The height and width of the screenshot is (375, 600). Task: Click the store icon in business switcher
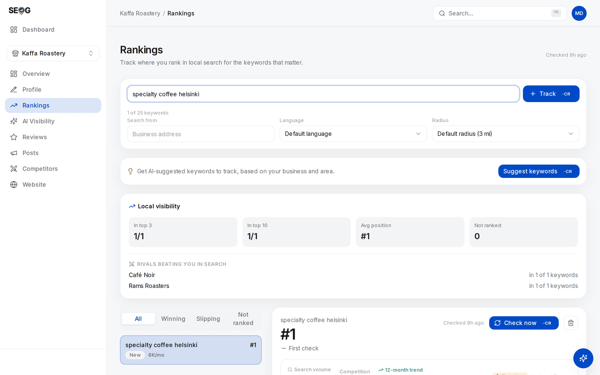(15, 53)
